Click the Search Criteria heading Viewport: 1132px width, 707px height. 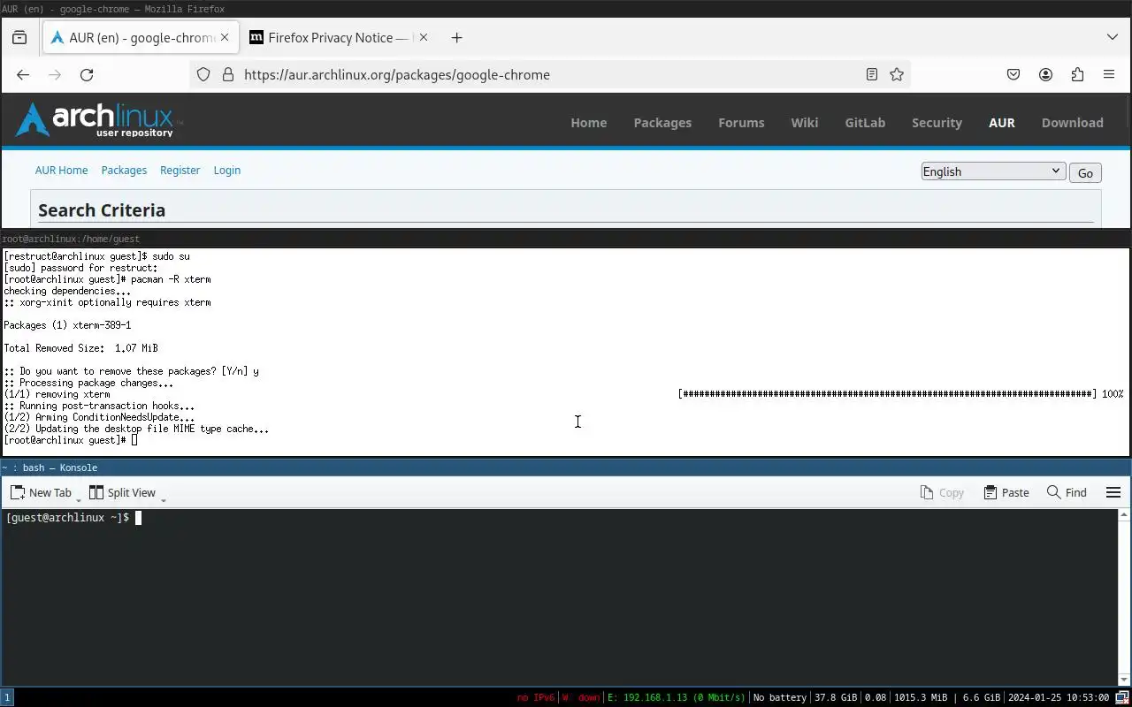coord(102,210)
